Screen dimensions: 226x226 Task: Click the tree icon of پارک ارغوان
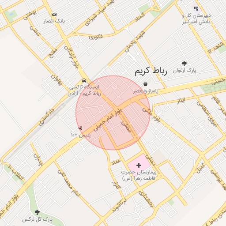click(184, 64)
